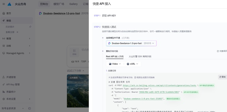This screenshot has height=112, width=227.
Task: Select the 火山引擎 SDK 调用示例 tab
Action: (140, 56)
